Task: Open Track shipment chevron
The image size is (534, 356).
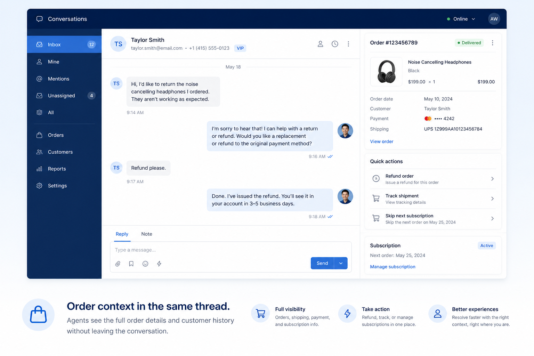Action: (492, 199)
